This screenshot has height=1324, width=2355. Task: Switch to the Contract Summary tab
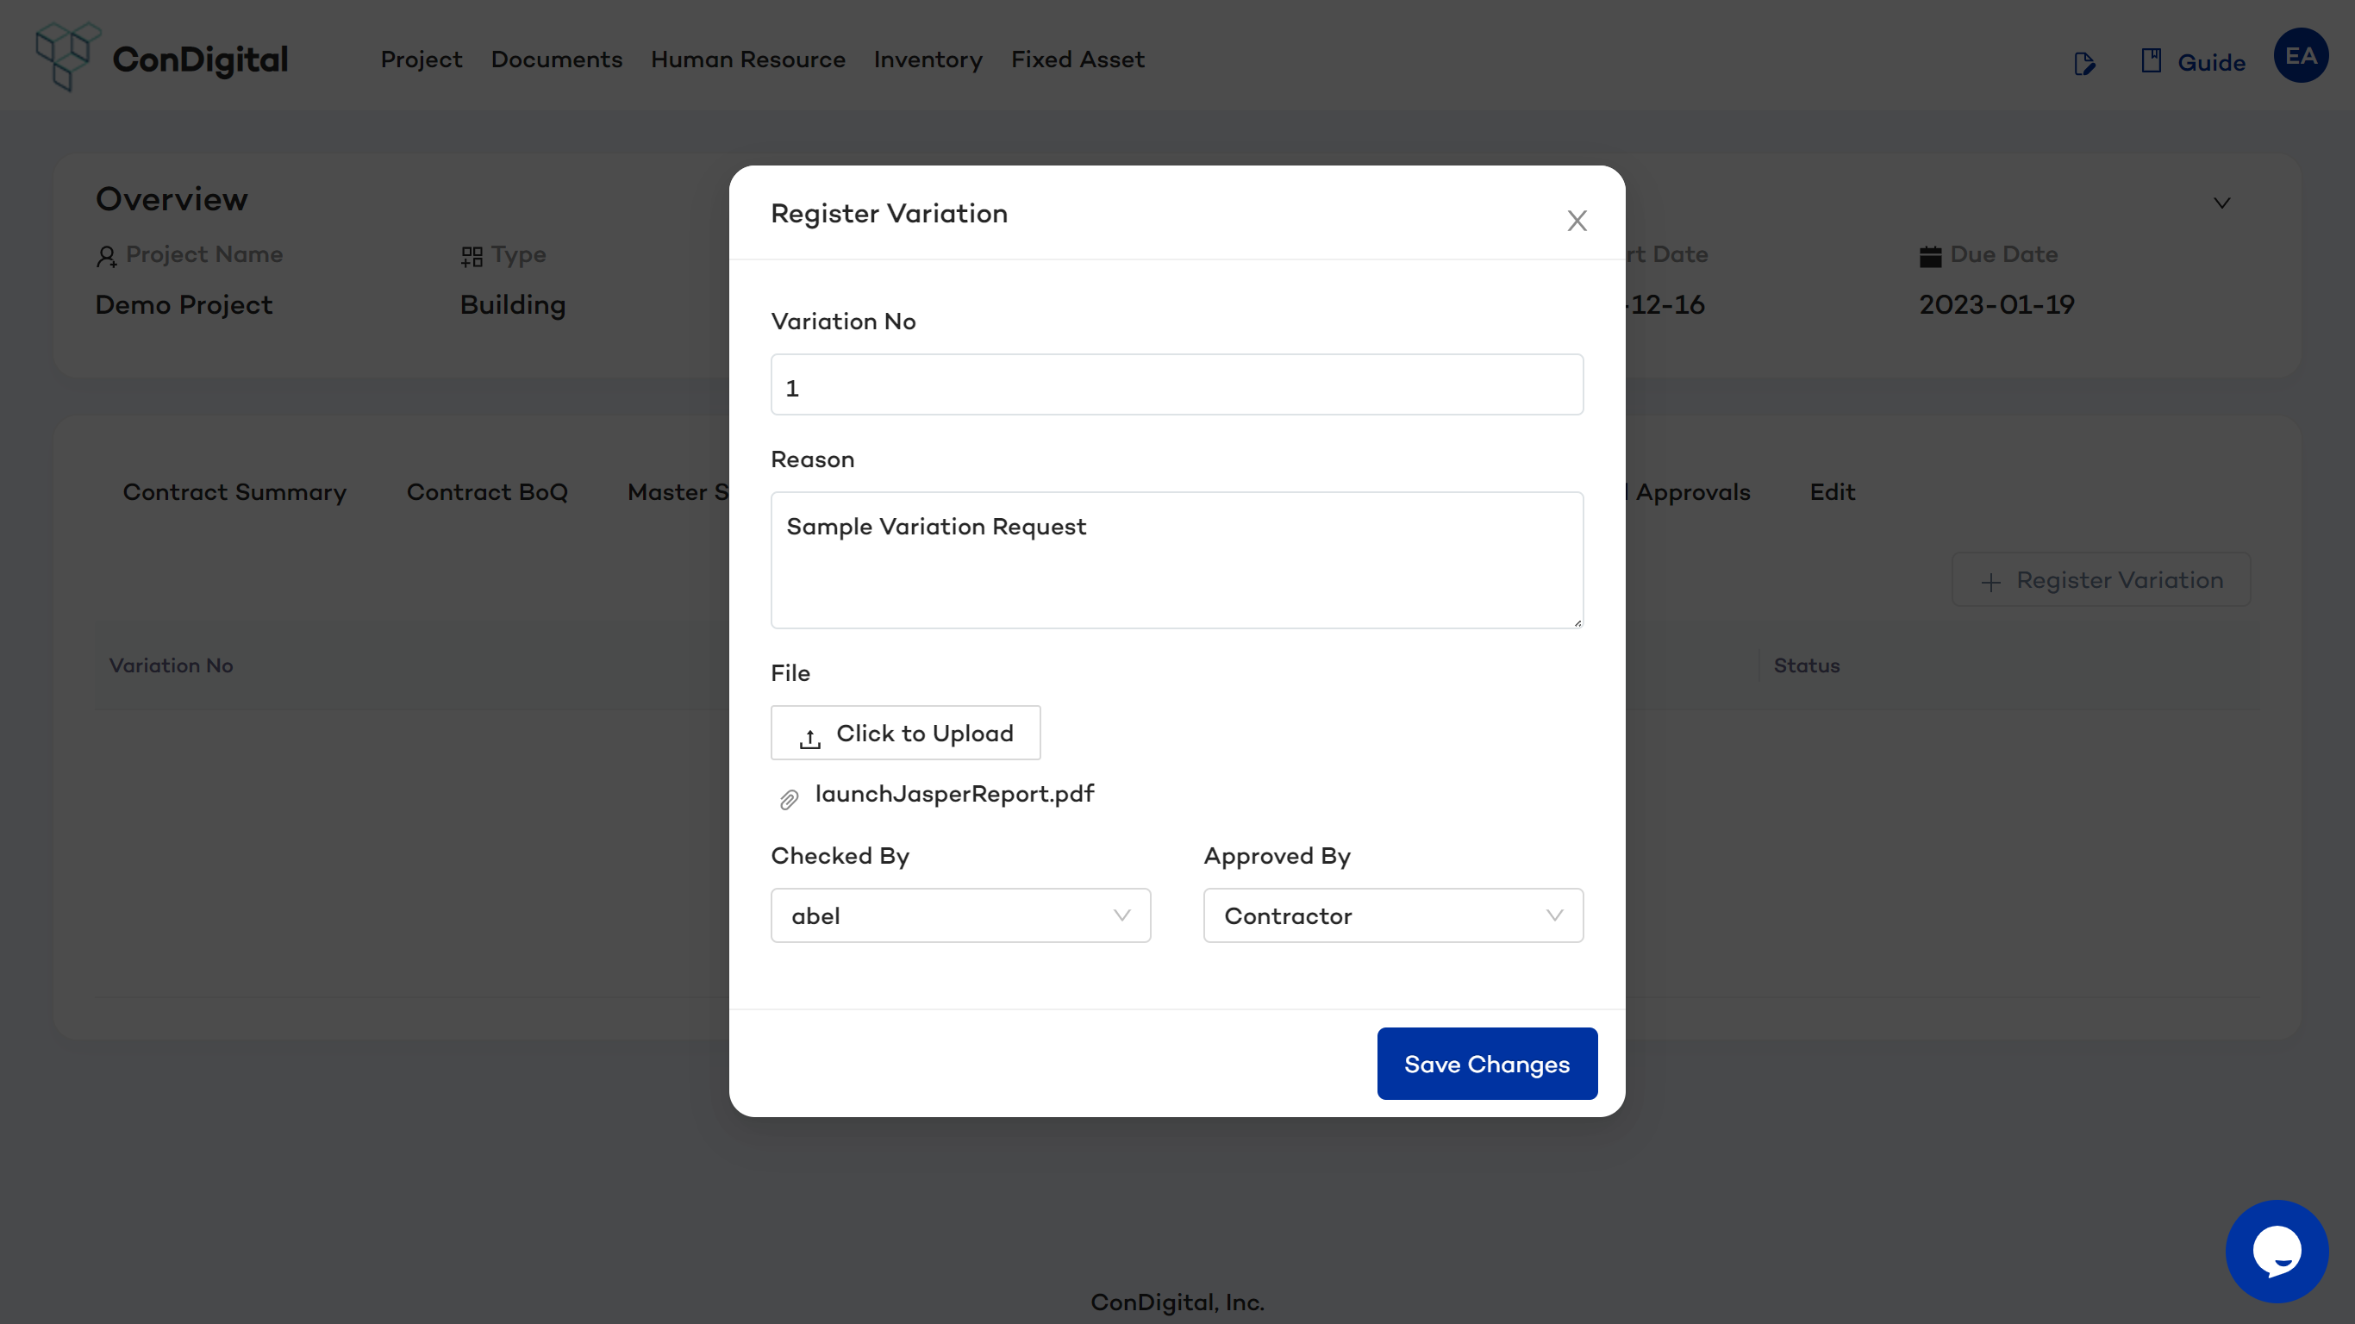(234, 492)
